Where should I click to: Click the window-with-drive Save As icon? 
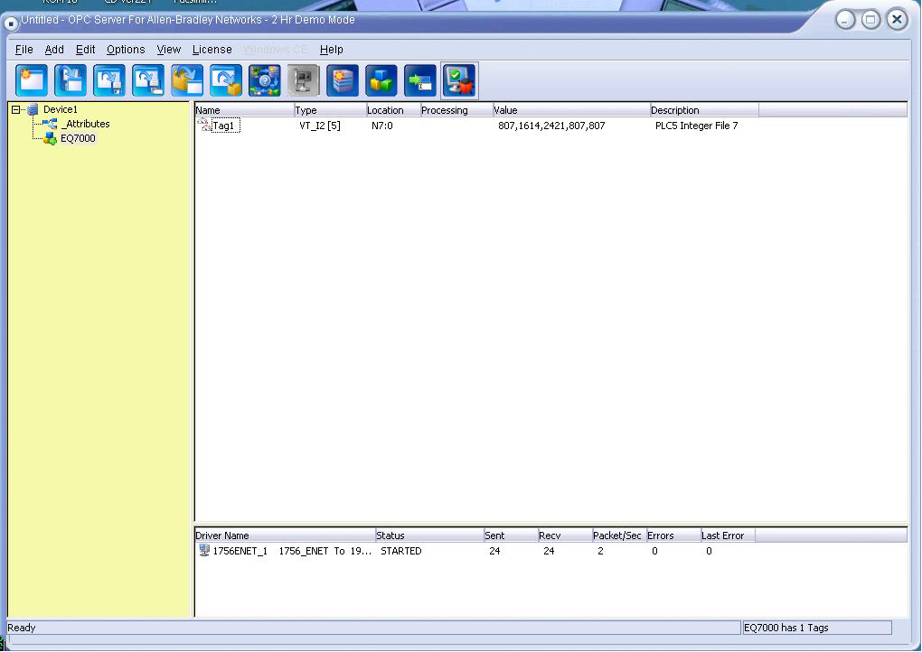click(x=148, y=80)
